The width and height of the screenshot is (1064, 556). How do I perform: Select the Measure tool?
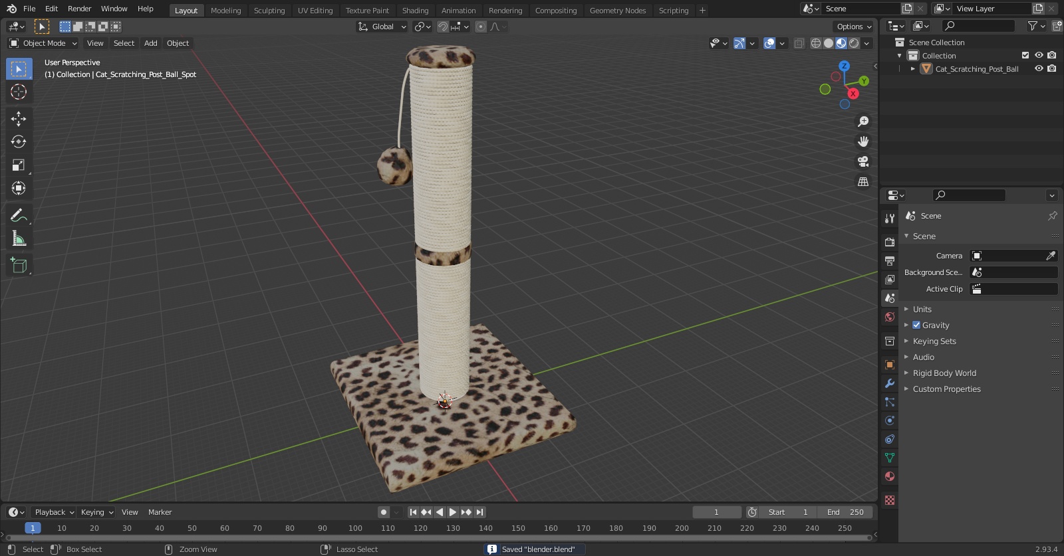coord(19,238)
